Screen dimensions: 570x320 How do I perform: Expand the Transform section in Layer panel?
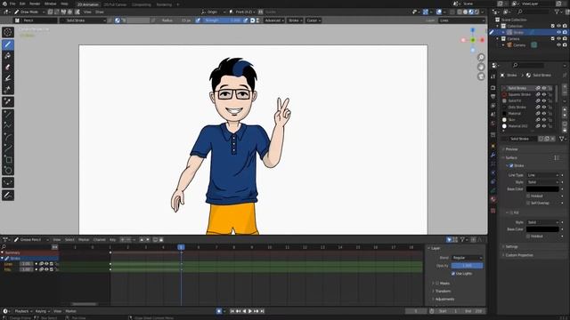click(443, 292)
